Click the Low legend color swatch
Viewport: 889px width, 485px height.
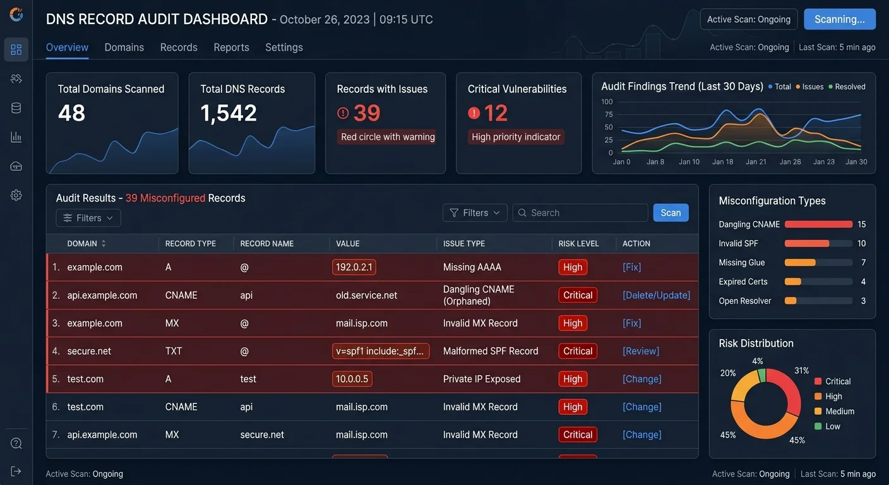[x=818, y=426]
